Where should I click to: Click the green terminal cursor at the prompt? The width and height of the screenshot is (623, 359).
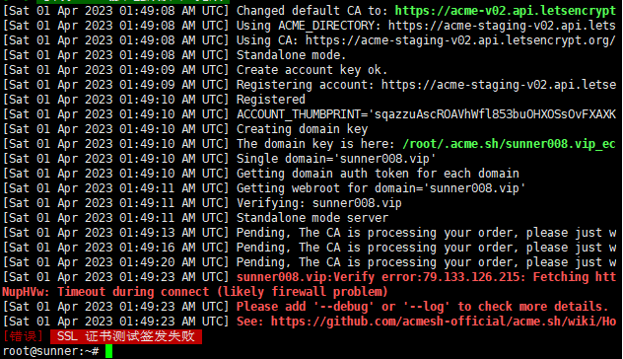coord(108,351)
